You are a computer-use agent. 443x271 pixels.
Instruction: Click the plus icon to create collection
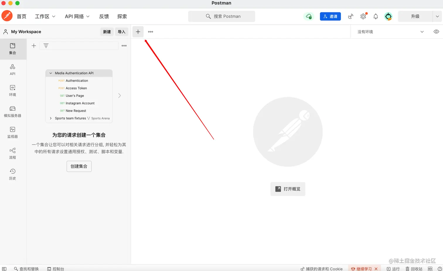tap(34, 46)
